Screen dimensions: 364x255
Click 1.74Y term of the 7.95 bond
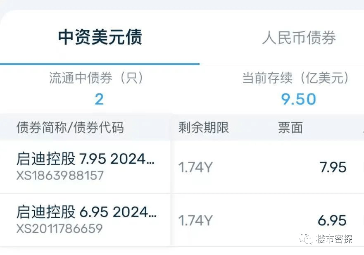pos(195,167)
